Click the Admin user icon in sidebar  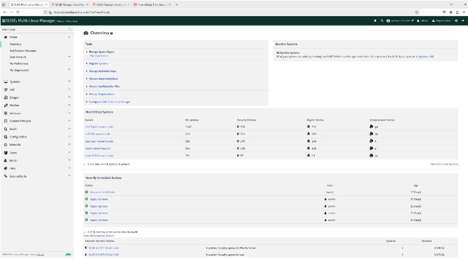coord(5,160)
